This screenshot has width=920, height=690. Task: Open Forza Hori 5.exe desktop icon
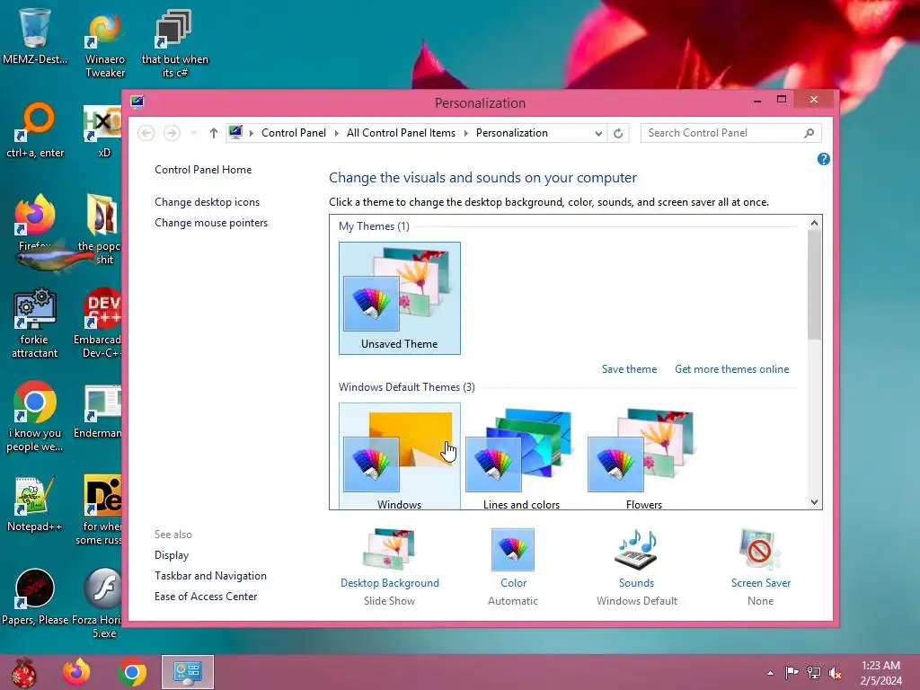99,603
